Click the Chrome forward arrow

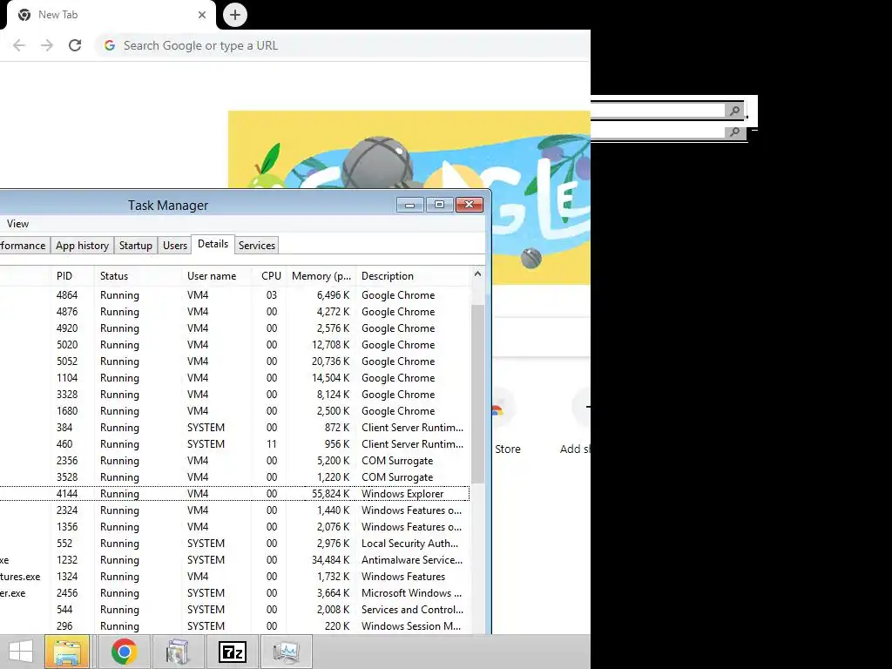[x=47, y=45]
